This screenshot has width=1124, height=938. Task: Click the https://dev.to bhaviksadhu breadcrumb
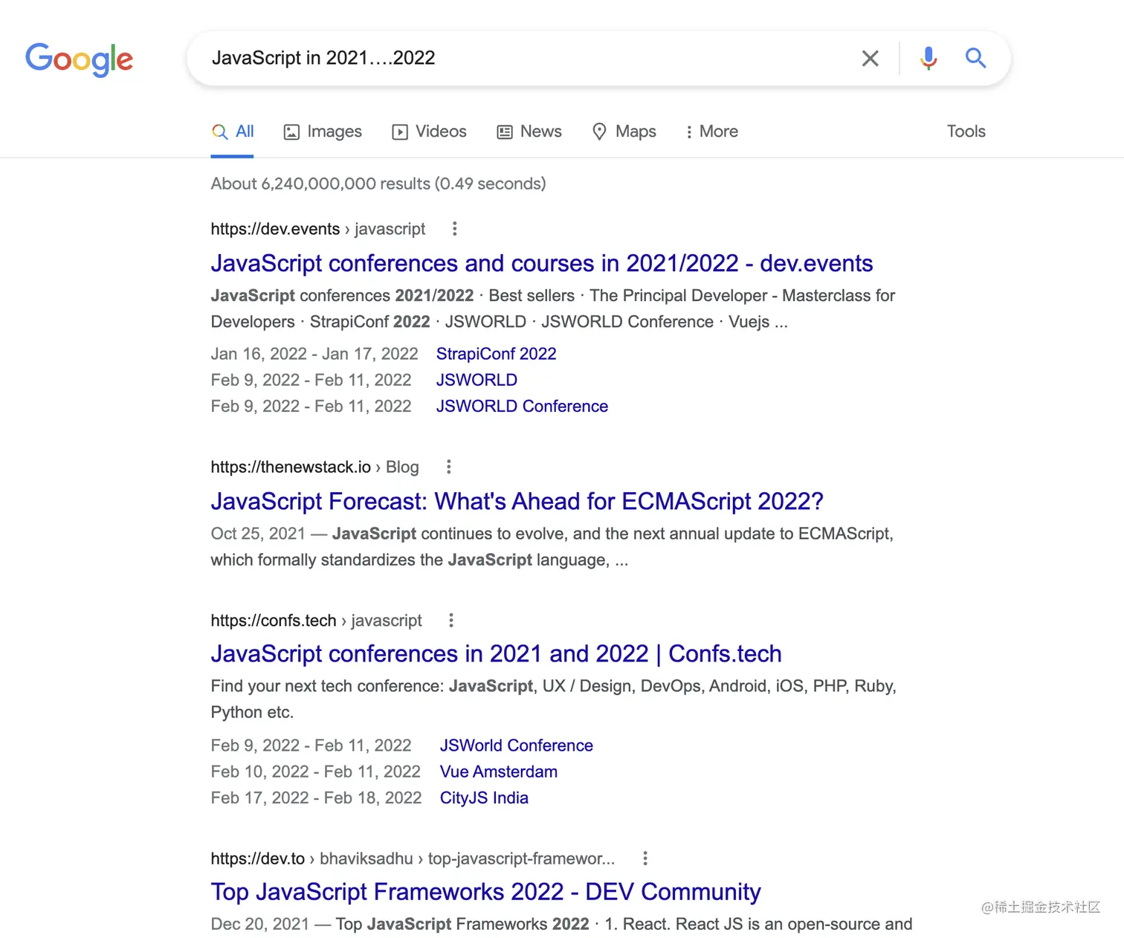pyautogui.click(x=413, y=858)
